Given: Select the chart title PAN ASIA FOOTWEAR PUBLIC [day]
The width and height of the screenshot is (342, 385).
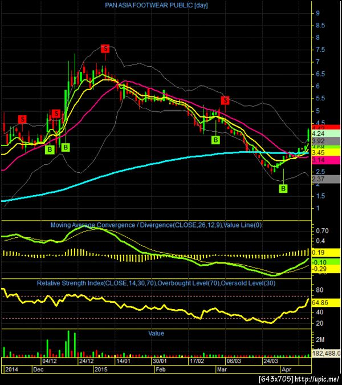Looking at the screenshot, I should click(x=156, y=5).
